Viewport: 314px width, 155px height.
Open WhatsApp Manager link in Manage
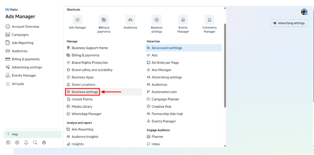(86, 114)
